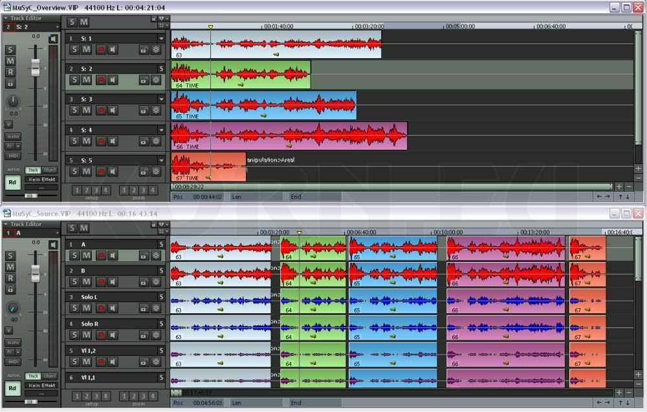
Task: Click freeze snowflake icon on track S: 3
Action: (x=156, y=110)
